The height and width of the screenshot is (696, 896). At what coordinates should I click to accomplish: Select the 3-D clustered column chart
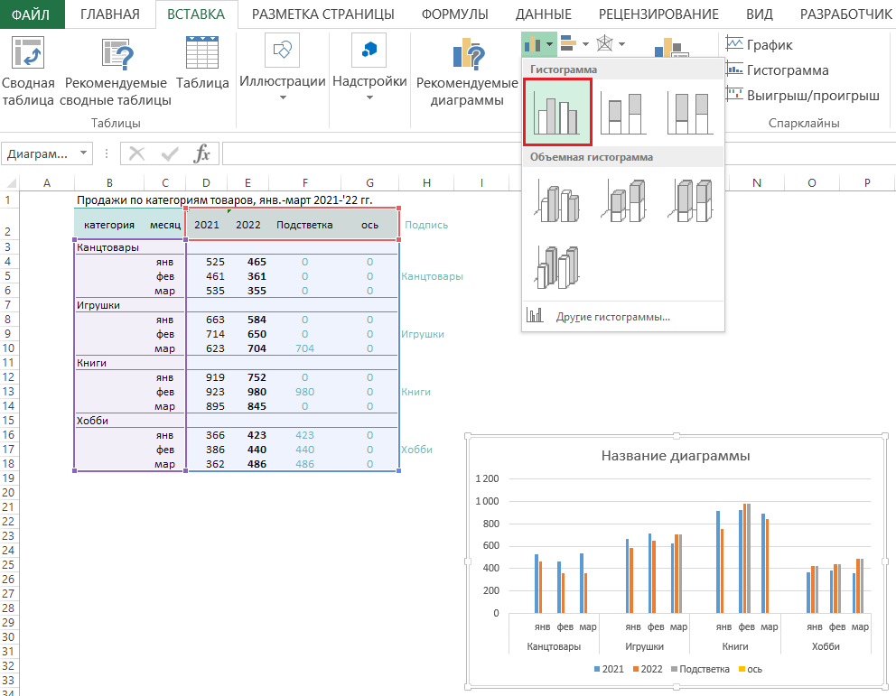(557, 200)
